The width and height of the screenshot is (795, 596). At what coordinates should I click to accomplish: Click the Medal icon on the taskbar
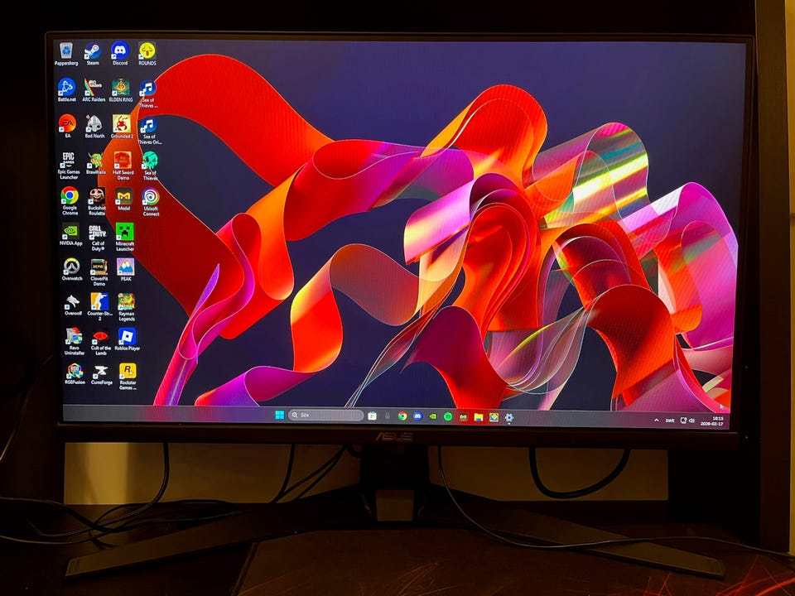[x=464, y=417]
